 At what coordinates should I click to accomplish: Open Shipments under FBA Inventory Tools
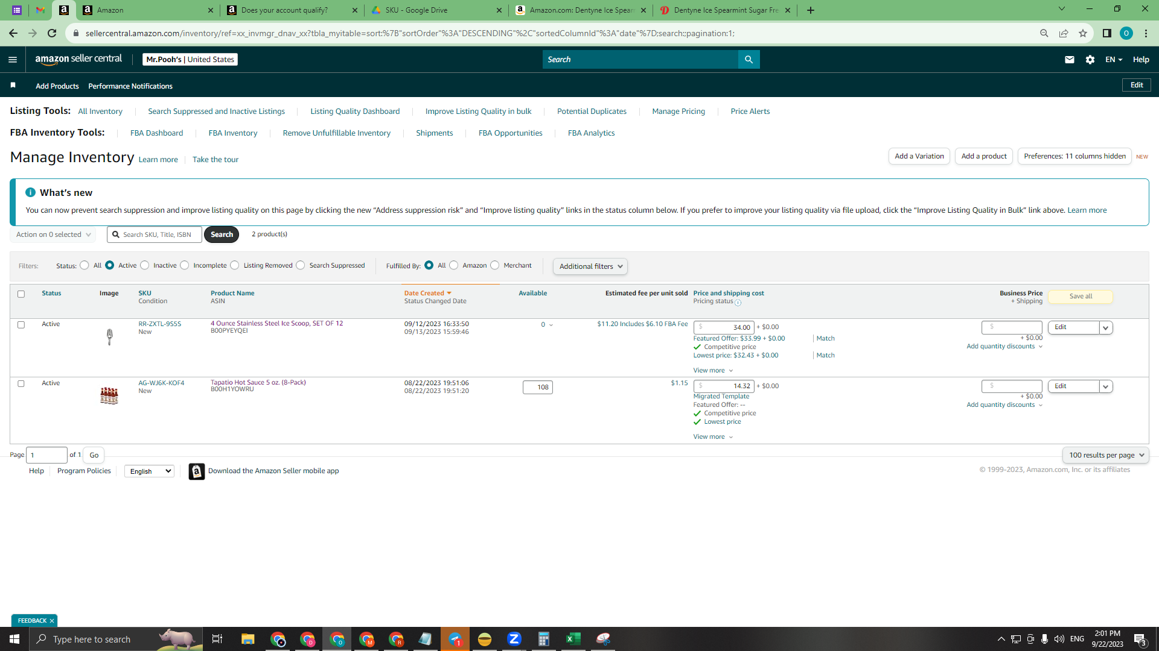434,133
